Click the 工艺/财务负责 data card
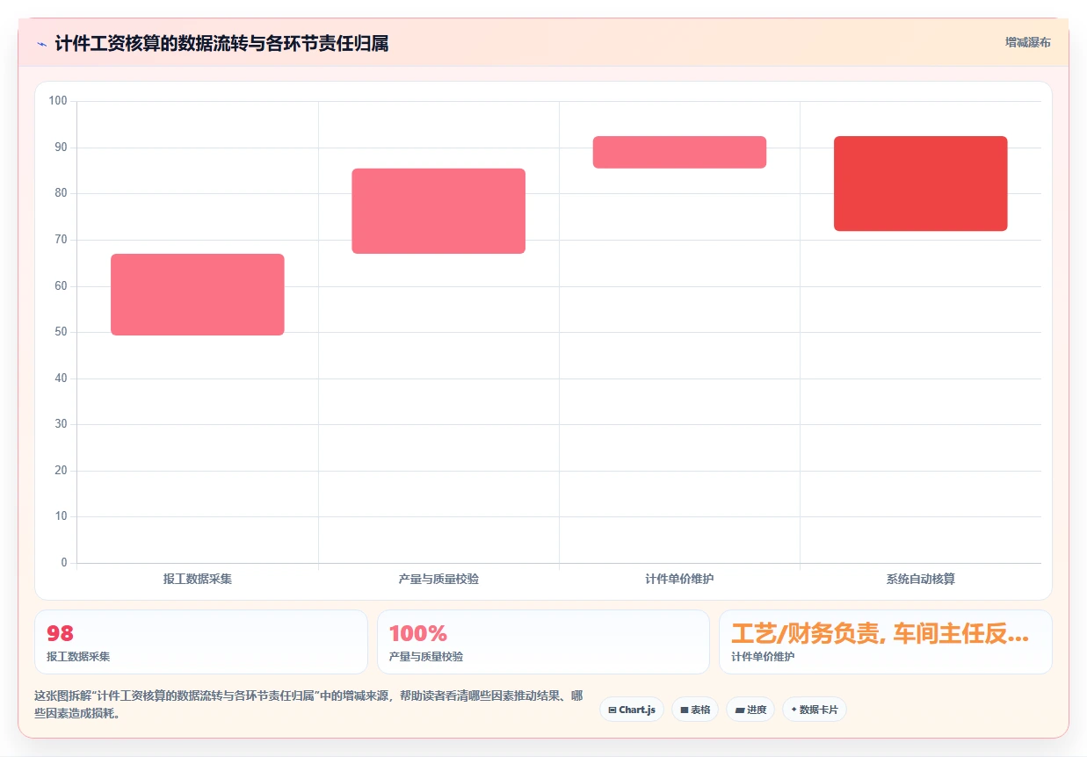 885,642
